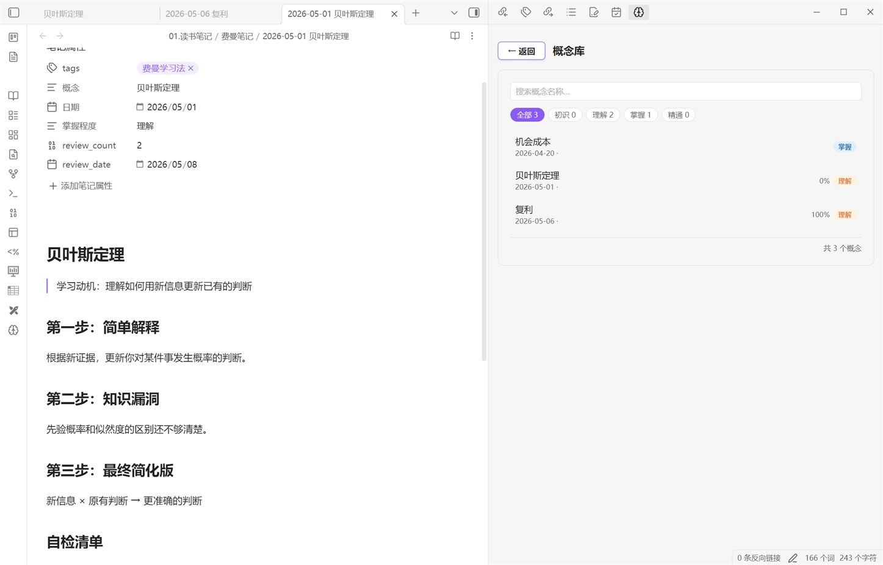This screenshot has width=883, height=565.
Task: Click the templater percent-code ribbon icon
Action: [x=13, y=252]
